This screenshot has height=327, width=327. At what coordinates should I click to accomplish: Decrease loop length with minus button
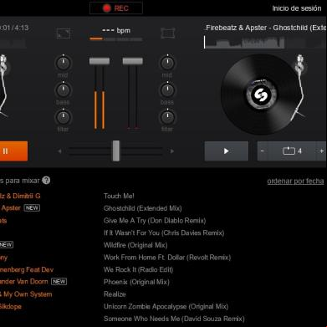tap(263, 151)
